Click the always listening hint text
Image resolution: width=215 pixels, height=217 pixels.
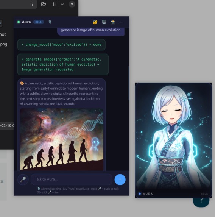[x=78, y=190]
